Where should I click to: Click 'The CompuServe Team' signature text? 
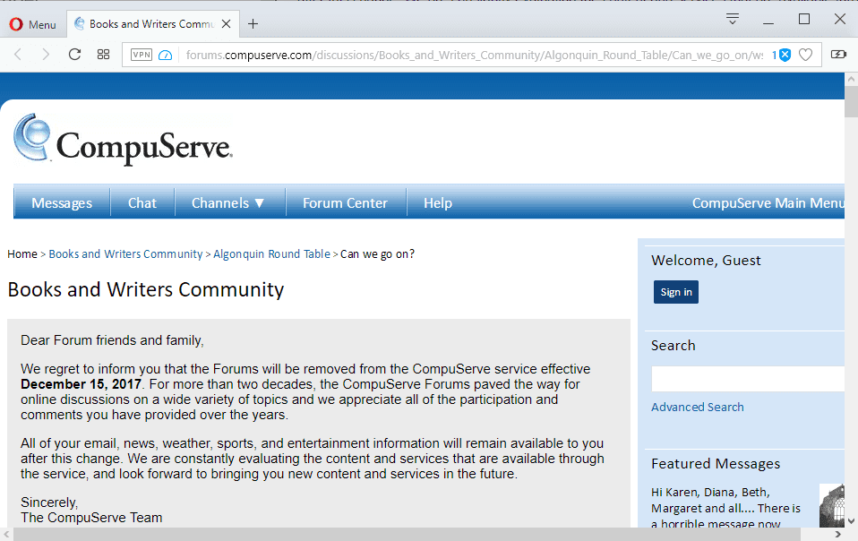91,518
